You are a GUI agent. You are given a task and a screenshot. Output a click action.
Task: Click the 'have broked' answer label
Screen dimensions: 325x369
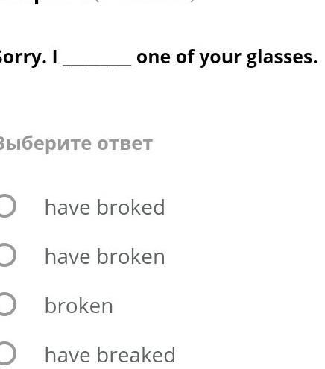(104, 207)
